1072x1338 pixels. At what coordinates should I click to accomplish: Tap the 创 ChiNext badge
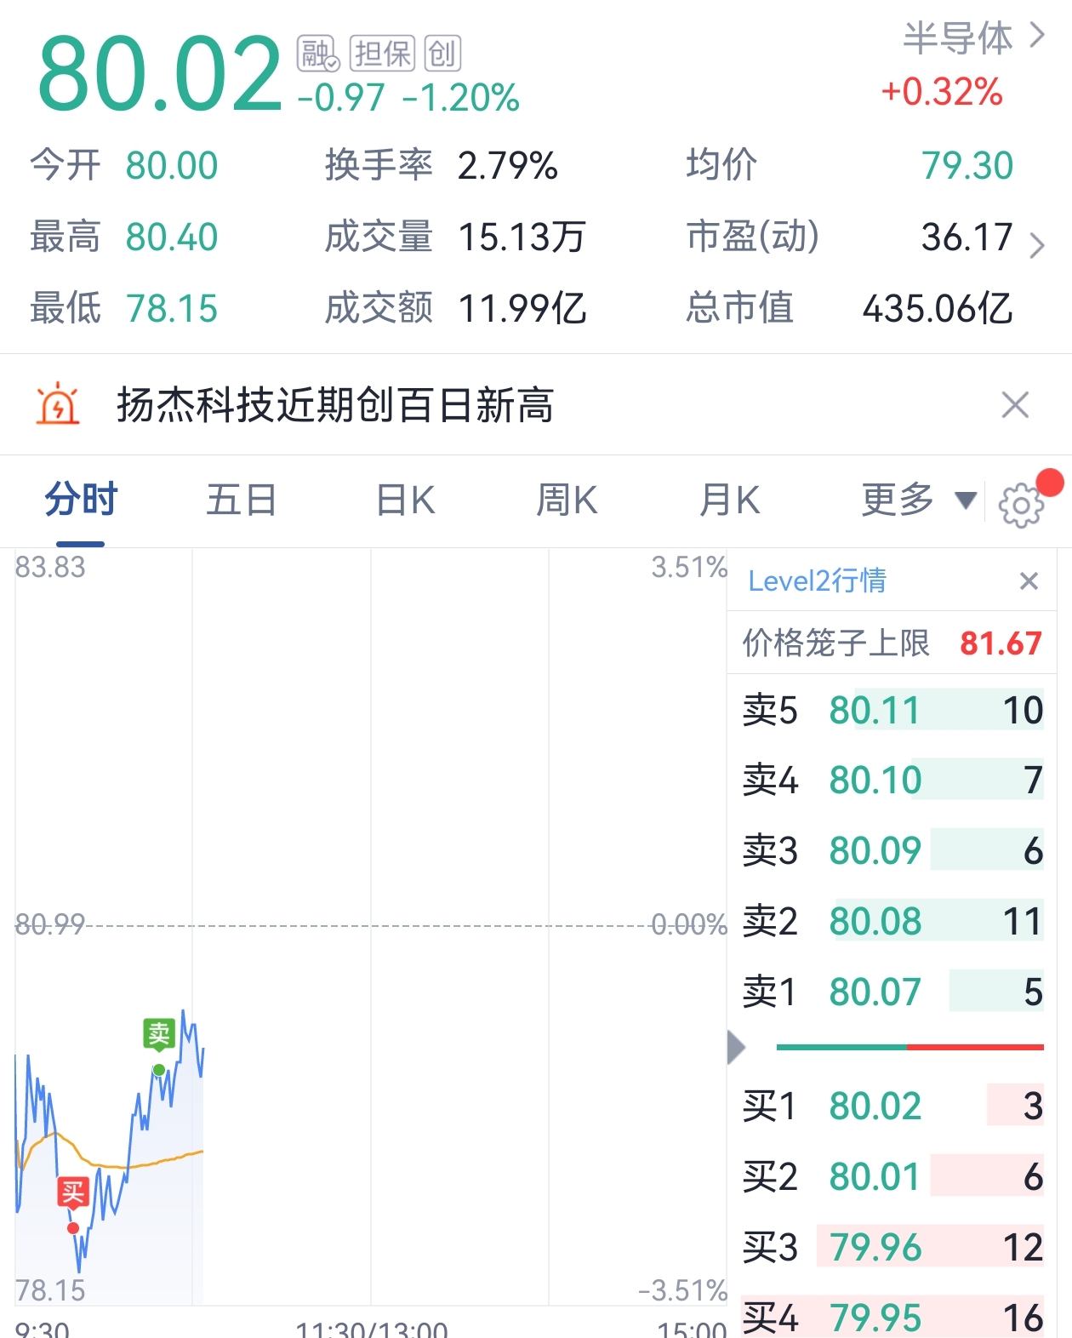[442, 54]
